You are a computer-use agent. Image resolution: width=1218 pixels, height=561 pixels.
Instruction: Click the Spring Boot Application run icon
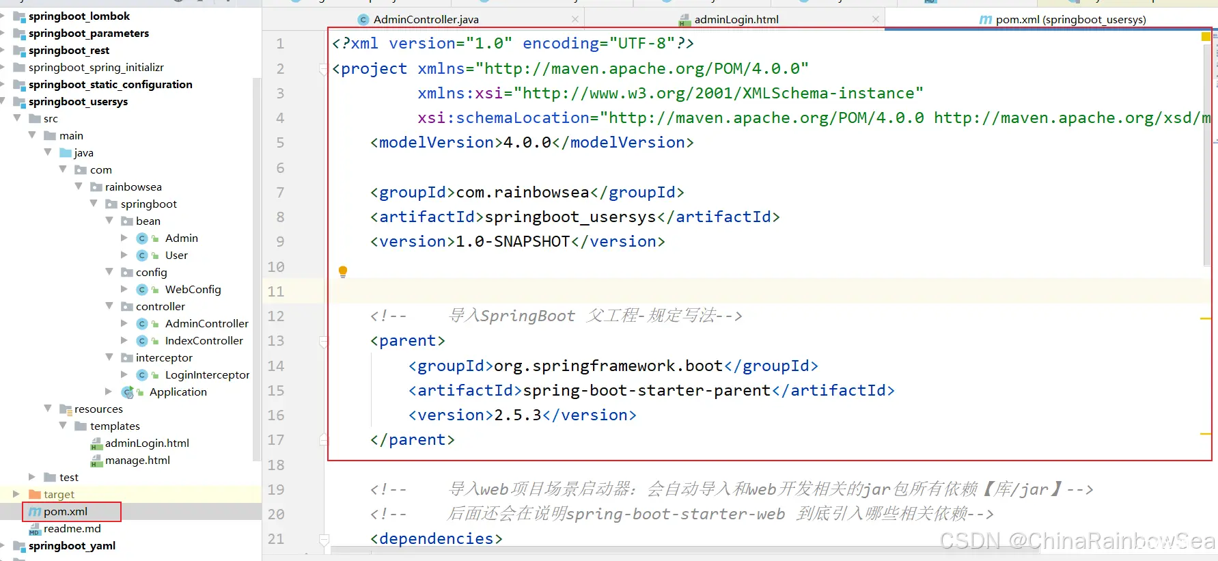point(127,392)
